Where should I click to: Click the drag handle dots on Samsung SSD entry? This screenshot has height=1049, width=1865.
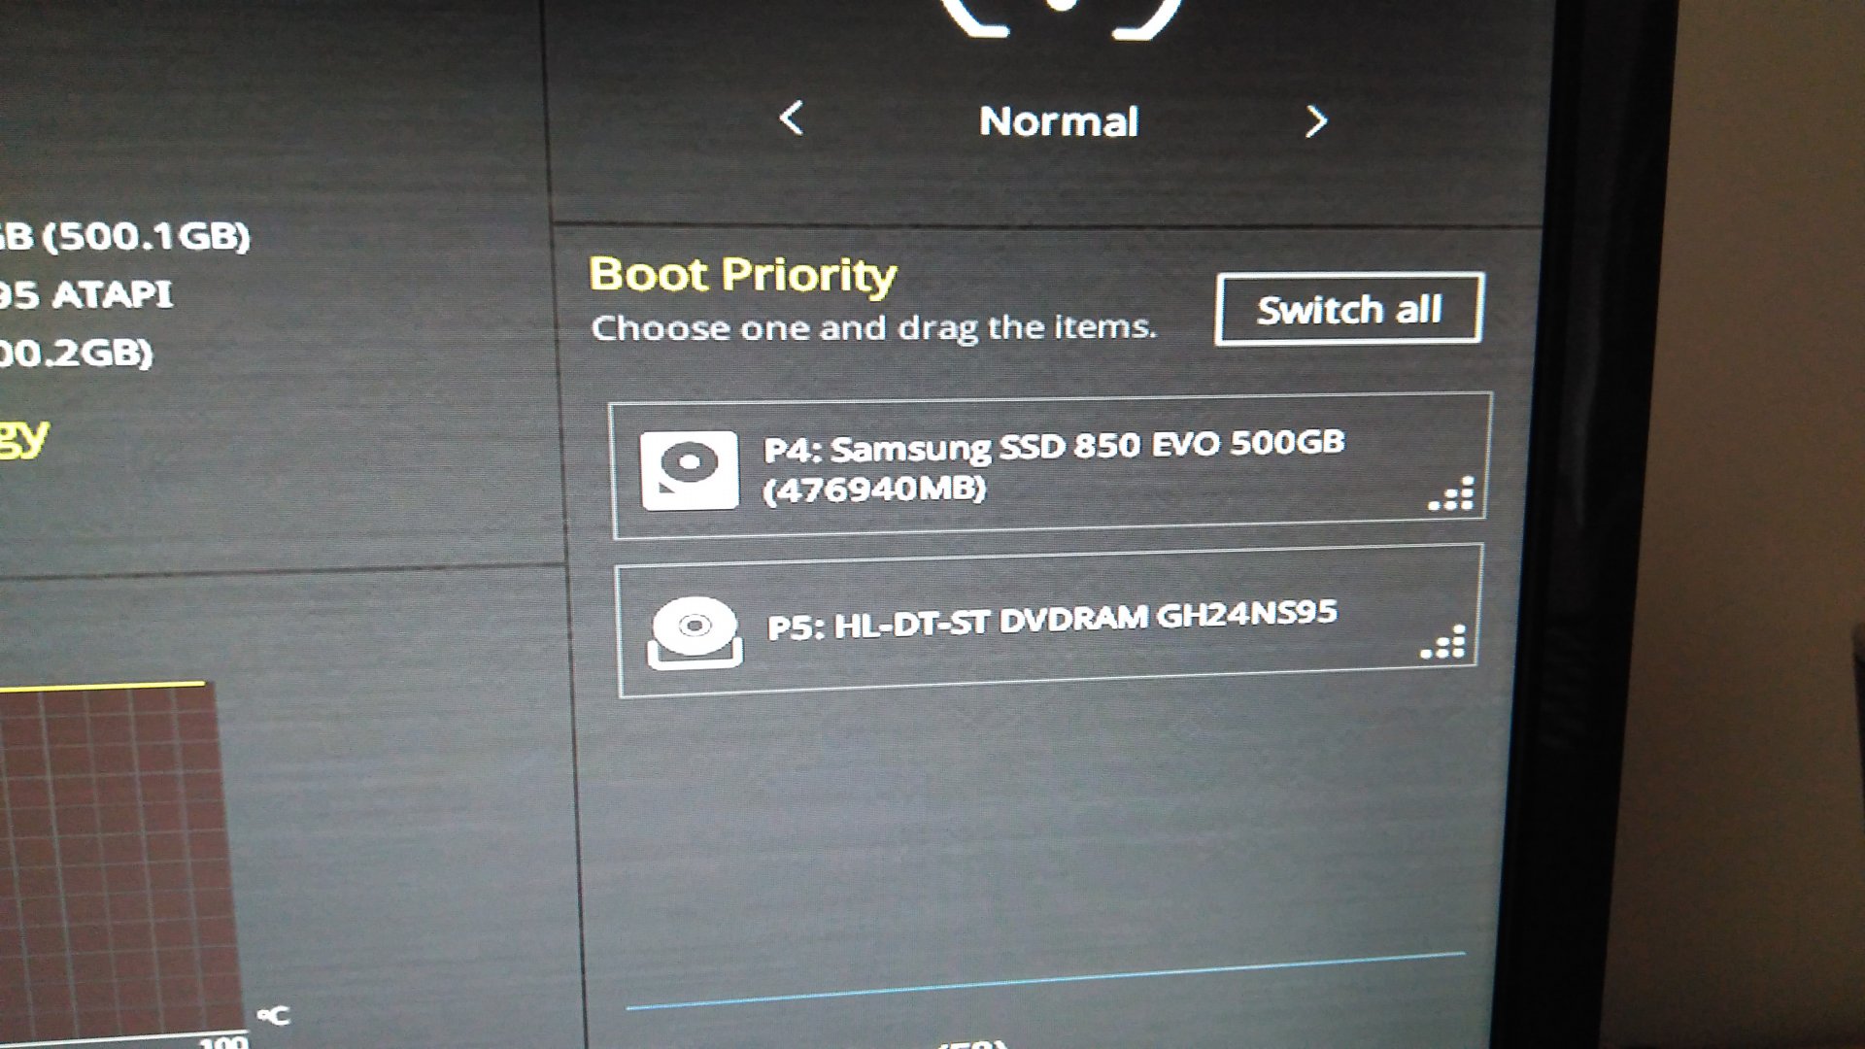coord(1453,494)
